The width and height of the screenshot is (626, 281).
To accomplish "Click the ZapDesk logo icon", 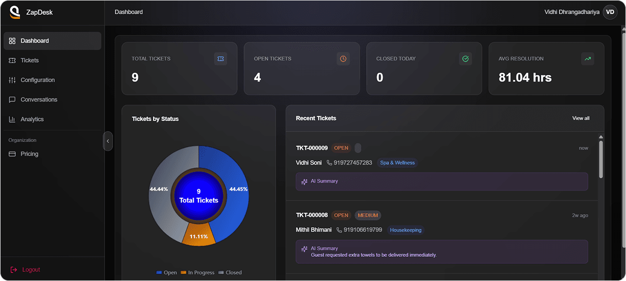I will click(x=15, y=13).
